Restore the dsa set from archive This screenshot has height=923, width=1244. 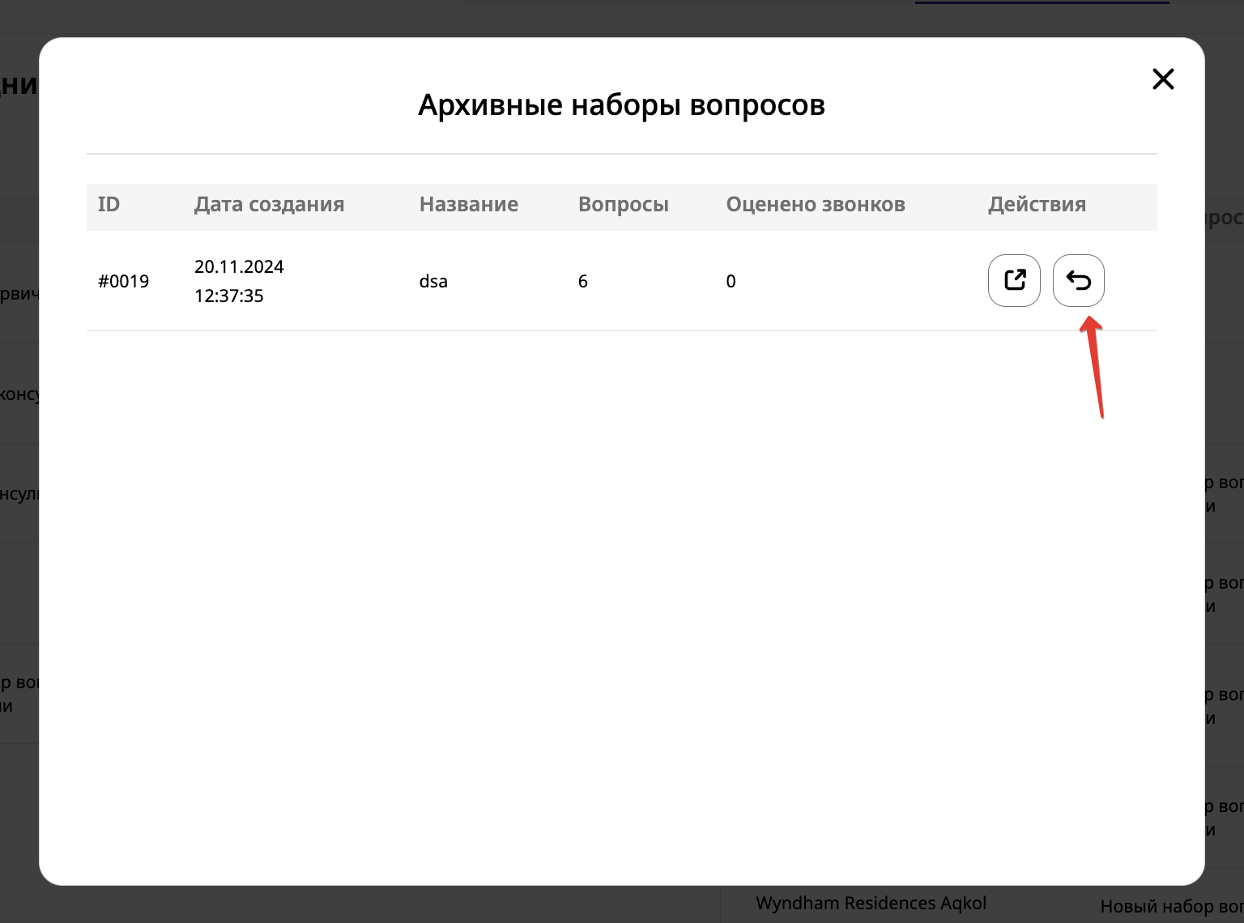coord(1078,281)
